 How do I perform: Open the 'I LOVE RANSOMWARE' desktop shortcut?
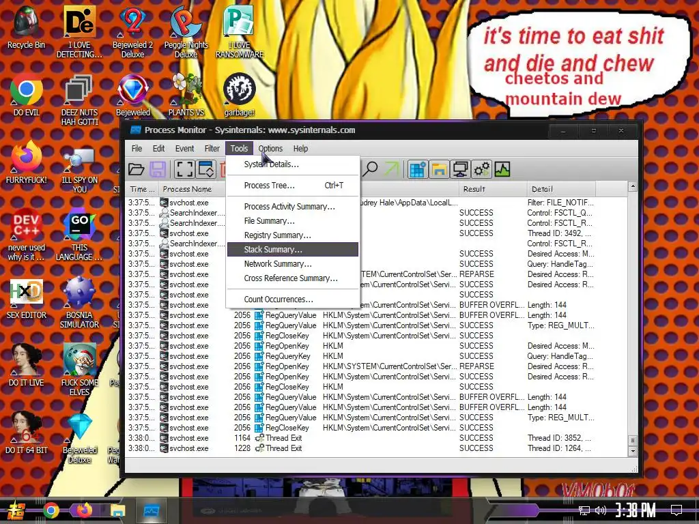[x=240, y=32]
